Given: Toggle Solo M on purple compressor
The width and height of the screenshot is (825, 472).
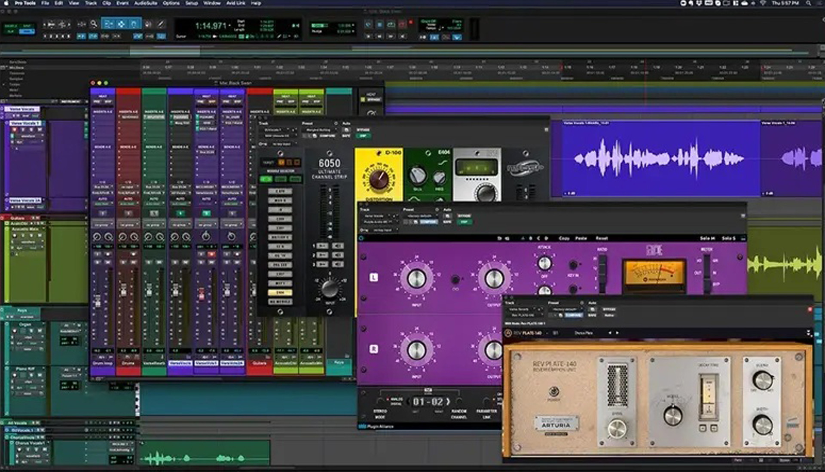Looking at the screenshot, I should tap(707, 238).
